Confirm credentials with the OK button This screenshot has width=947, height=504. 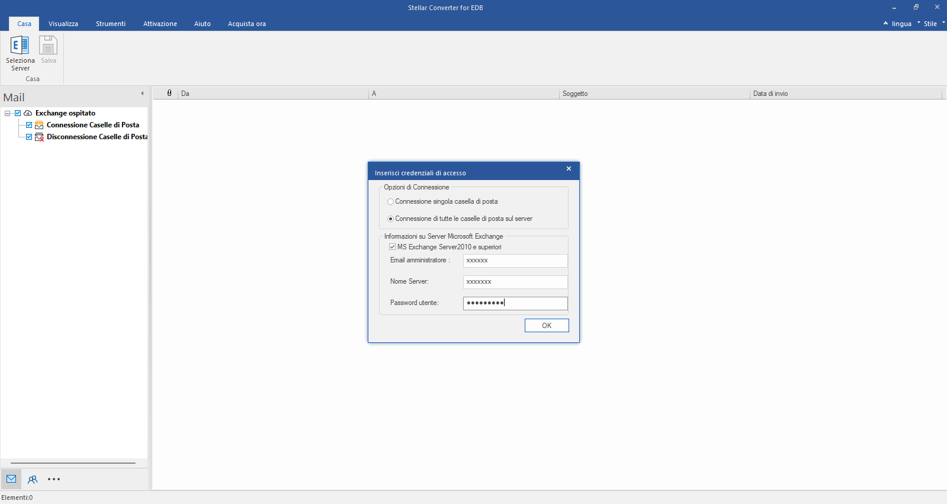point(547,326)
